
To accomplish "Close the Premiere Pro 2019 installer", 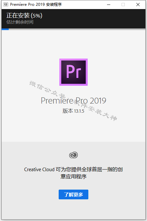I will click(138, 5).
